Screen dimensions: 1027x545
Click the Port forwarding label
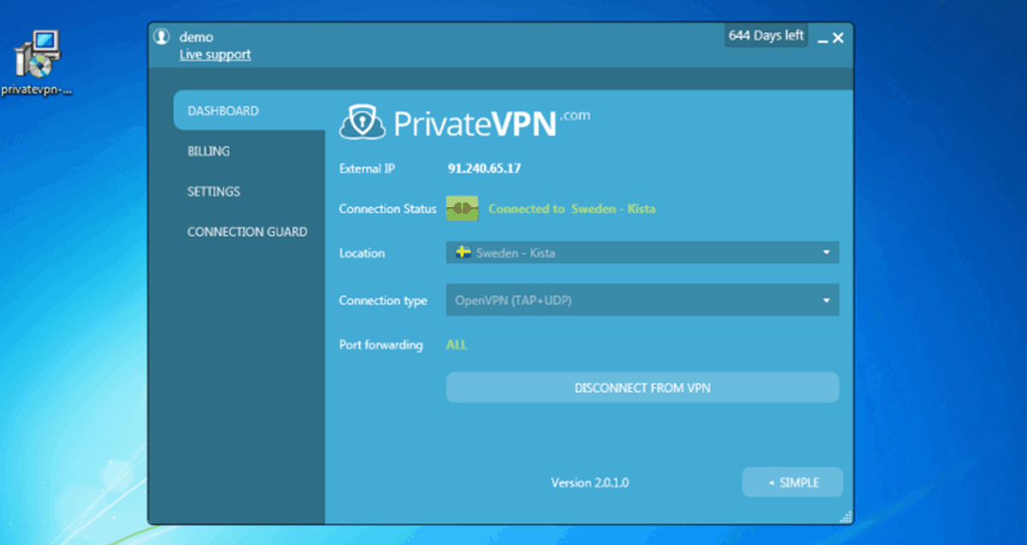pos(381,345)
